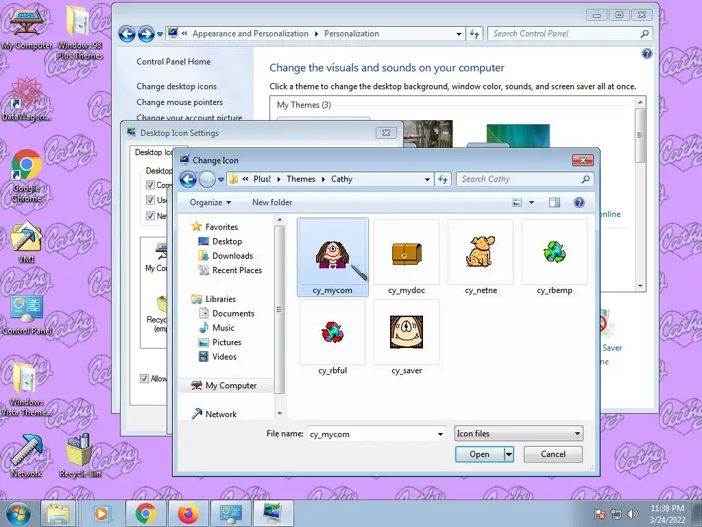Select Libraries in navigation pane

pyautogui.click(x=220, y=299)
